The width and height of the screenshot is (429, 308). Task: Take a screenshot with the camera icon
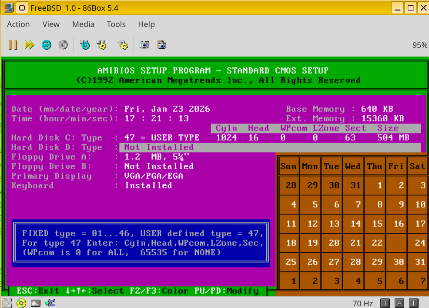(144, 45)
